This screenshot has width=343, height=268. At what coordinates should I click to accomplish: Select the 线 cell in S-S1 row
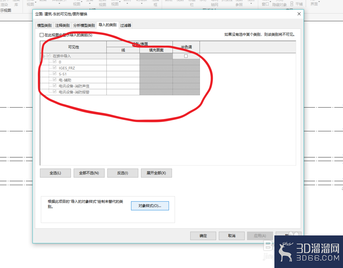pyautogui.click(x=123, y=74)
